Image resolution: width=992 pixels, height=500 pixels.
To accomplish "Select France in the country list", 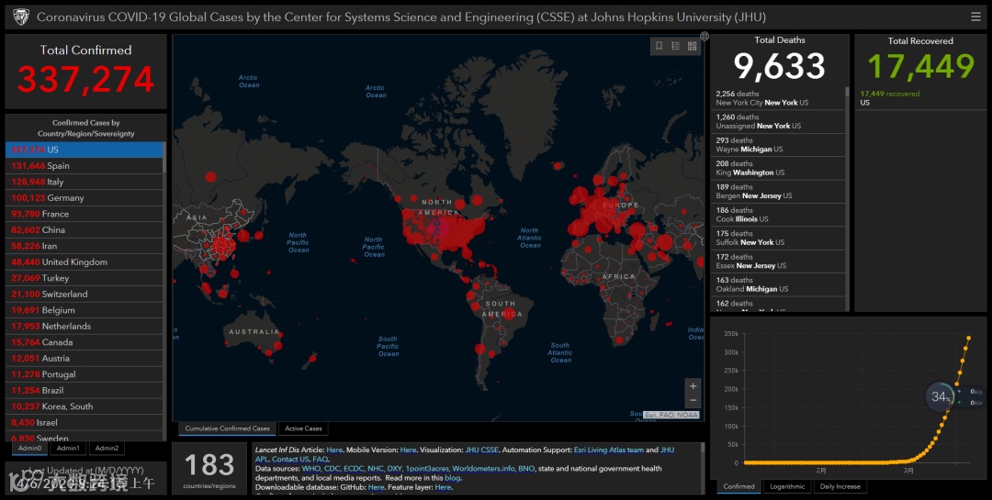I will pos(85,215).
